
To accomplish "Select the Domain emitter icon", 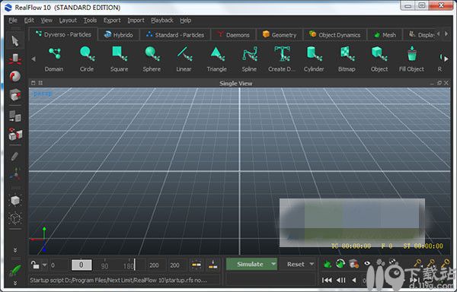I will pos(54,54).
